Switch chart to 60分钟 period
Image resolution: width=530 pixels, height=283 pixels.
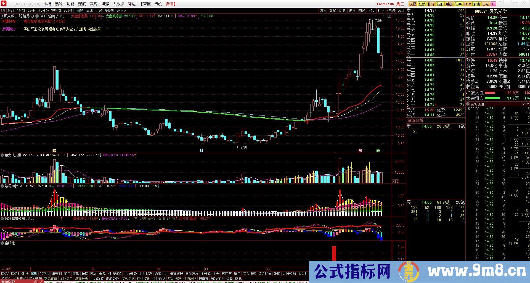click(69, 10)
